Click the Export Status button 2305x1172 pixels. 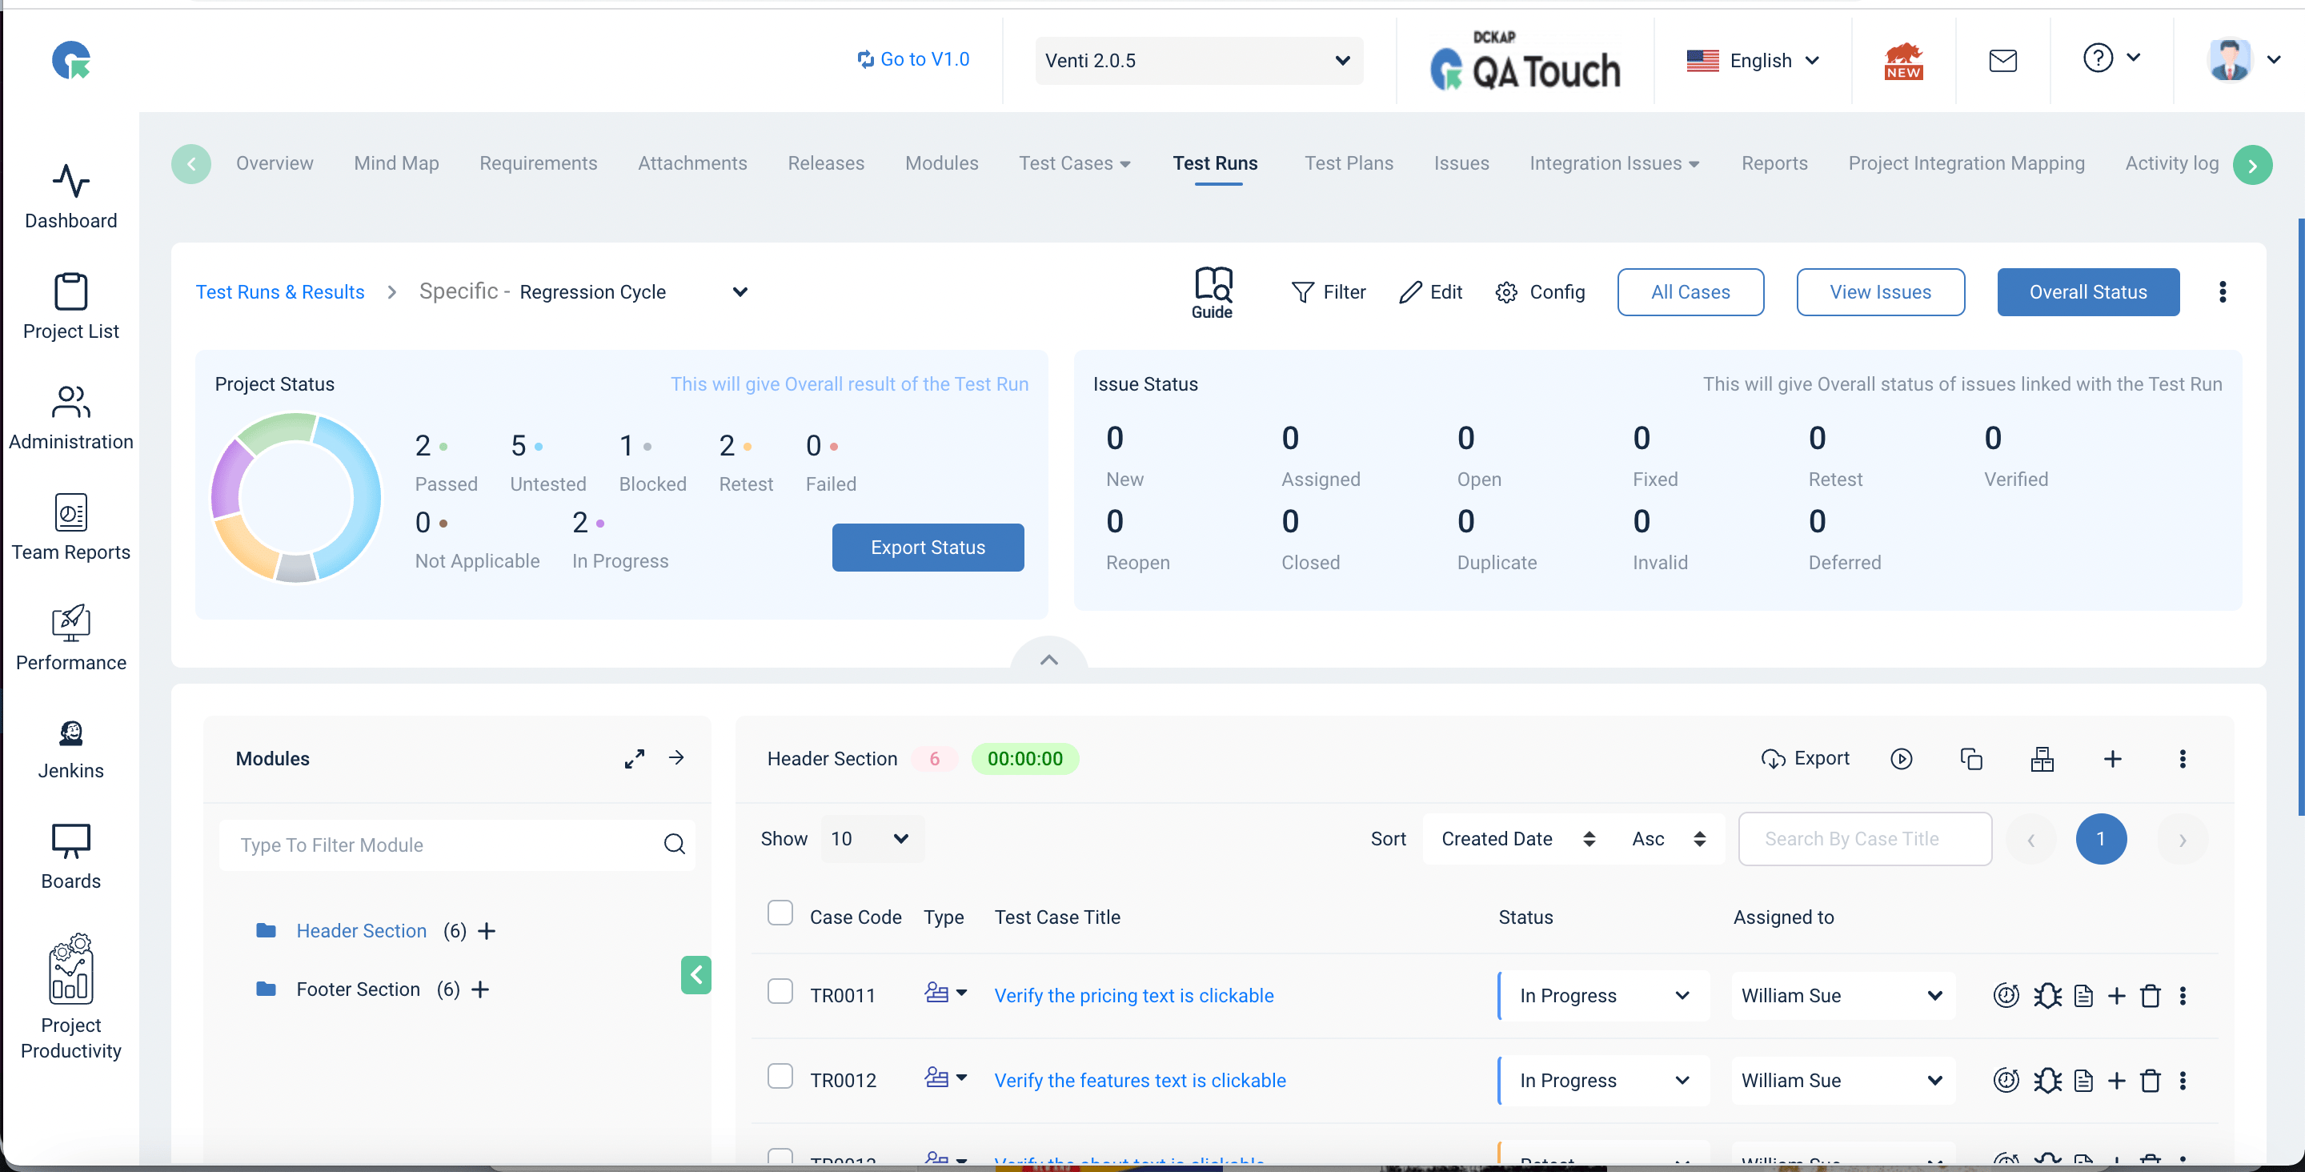[927, 548]
